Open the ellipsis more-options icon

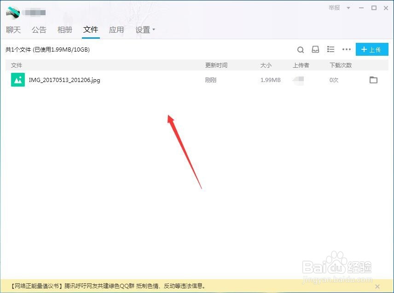347,49
